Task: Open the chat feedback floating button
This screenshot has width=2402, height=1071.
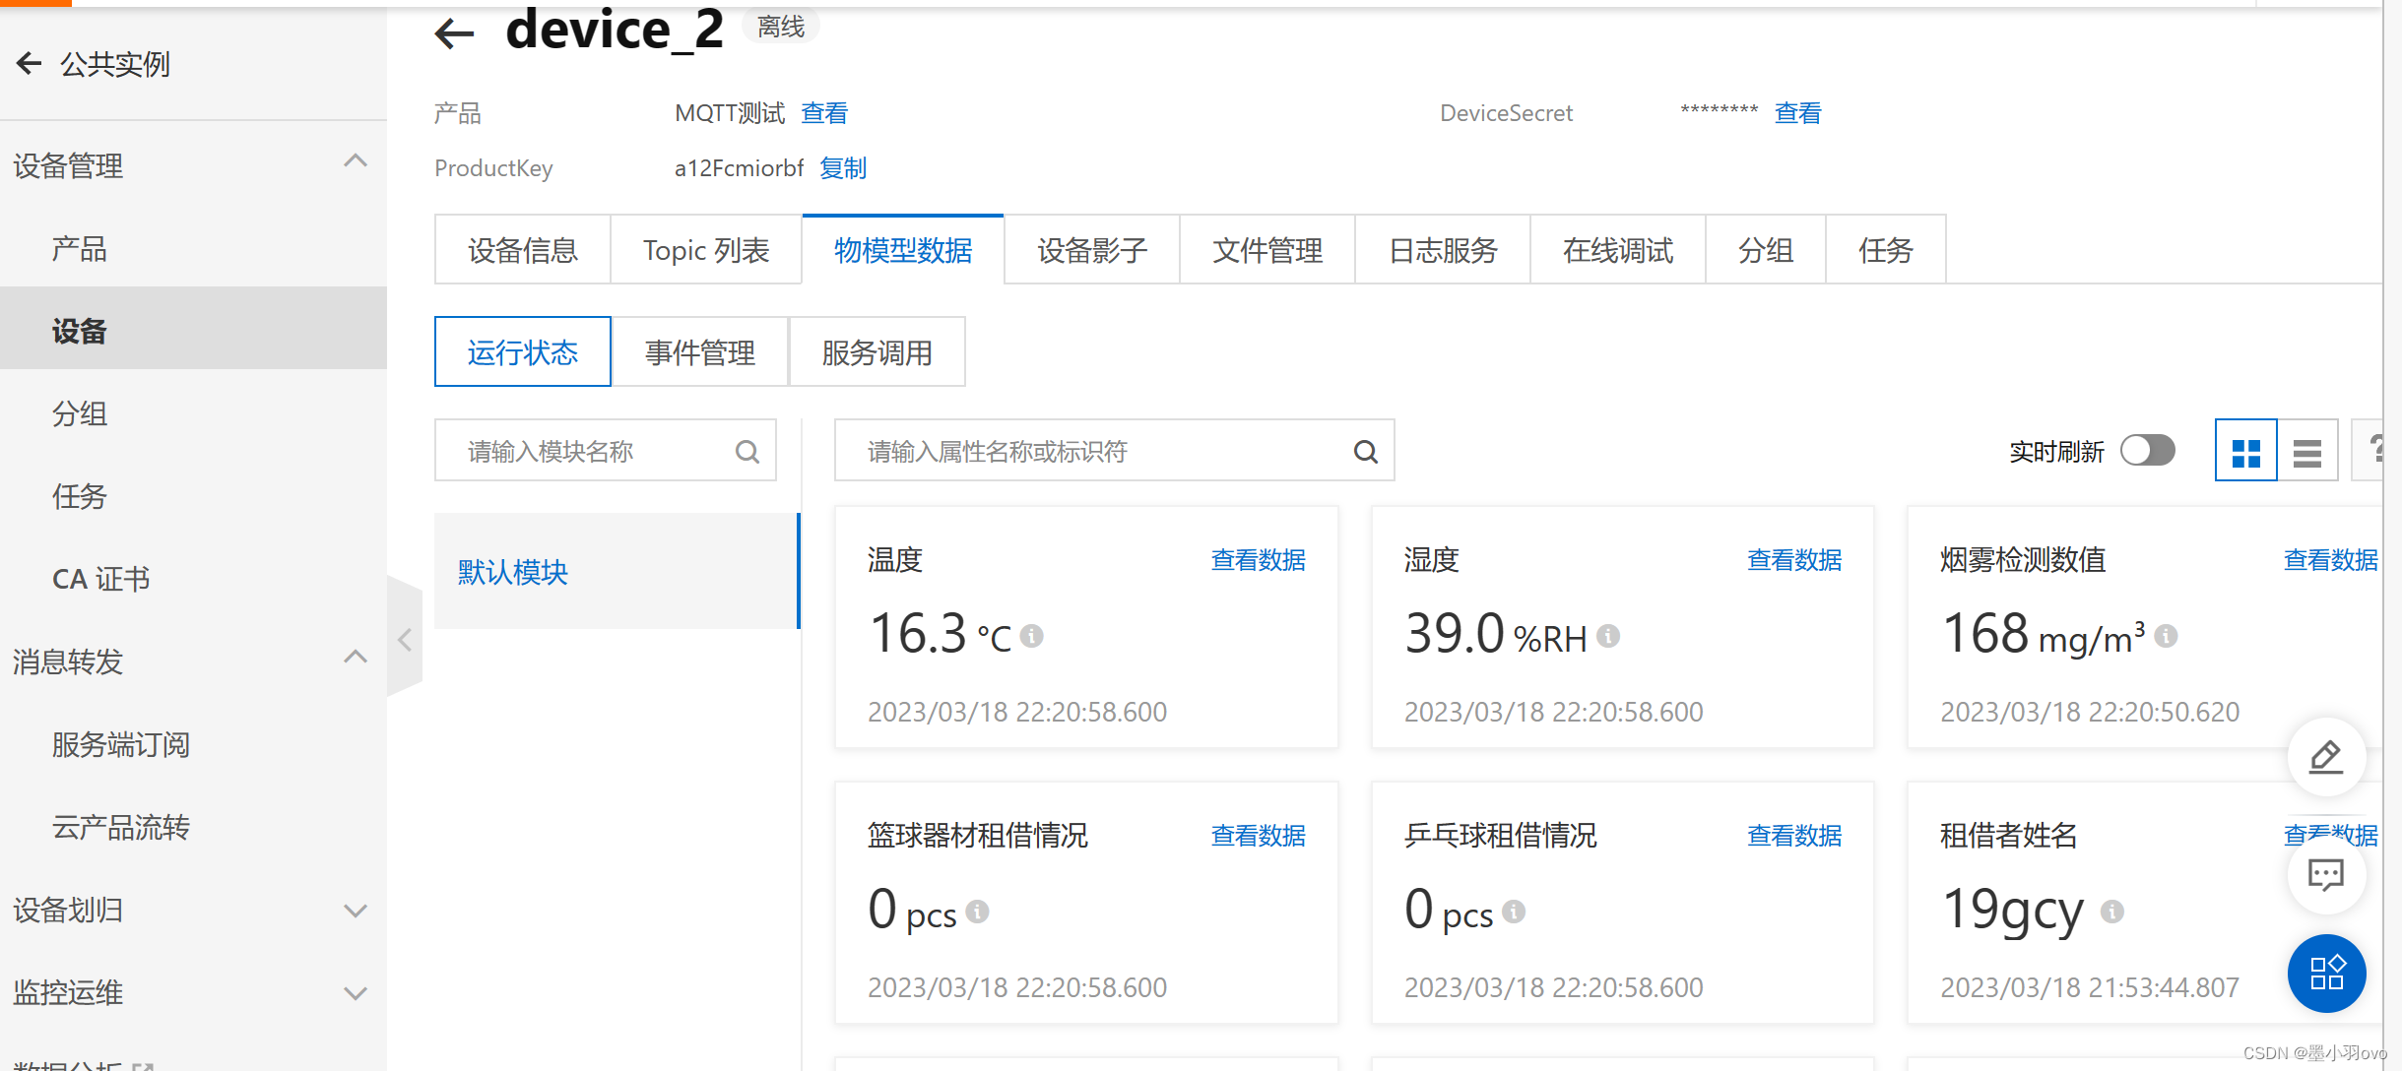Action: 2326,874
